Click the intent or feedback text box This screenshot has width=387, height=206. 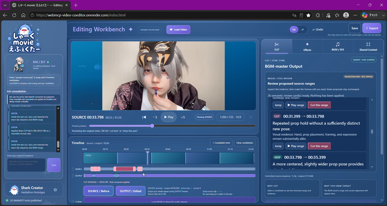26,165
